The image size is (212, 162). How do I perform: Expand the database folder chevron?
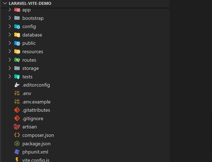(x=10, y=35)
